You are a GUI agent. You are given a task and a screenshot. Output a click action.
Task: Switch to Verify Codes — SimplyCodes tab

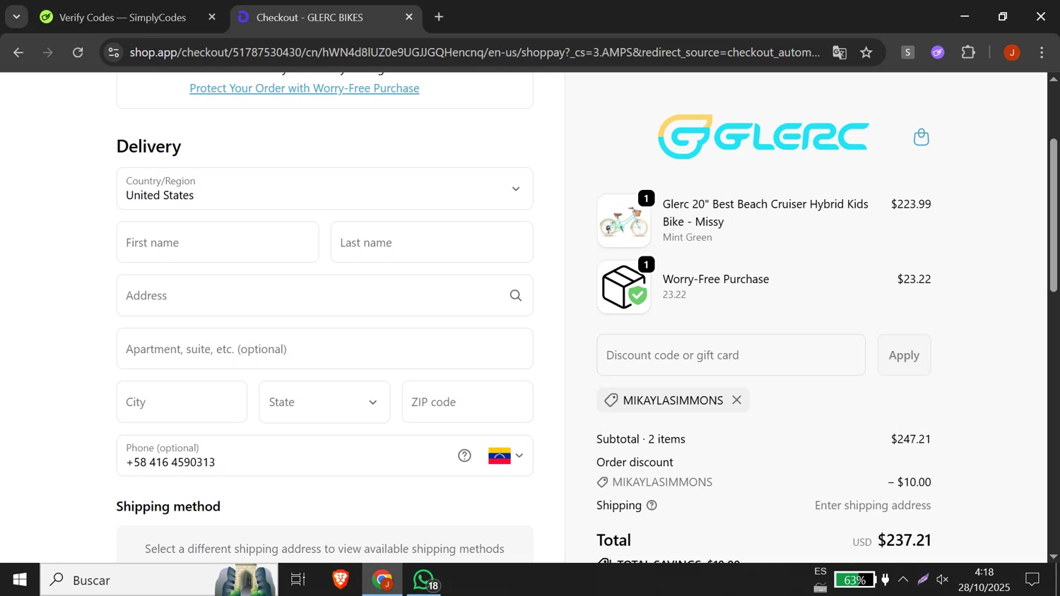click(x=122, y=17)
